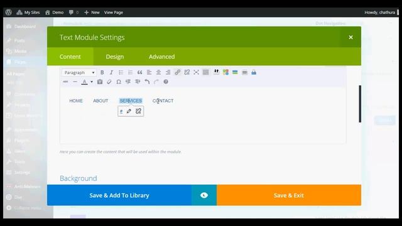Click the insert/edit link icon

(177, 72)
